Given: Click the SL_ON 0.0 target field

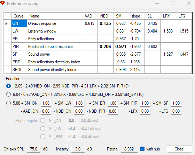Looking at the screenshot, I should coord(72,120).
